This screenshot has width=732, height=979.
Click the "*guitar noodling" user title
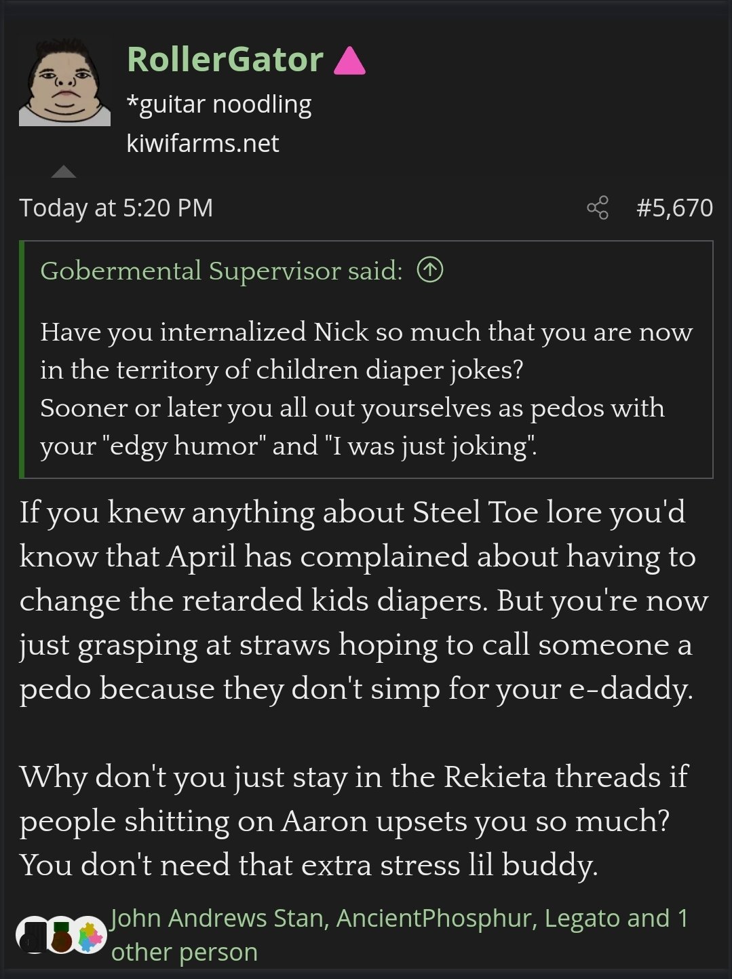point(219,104)
